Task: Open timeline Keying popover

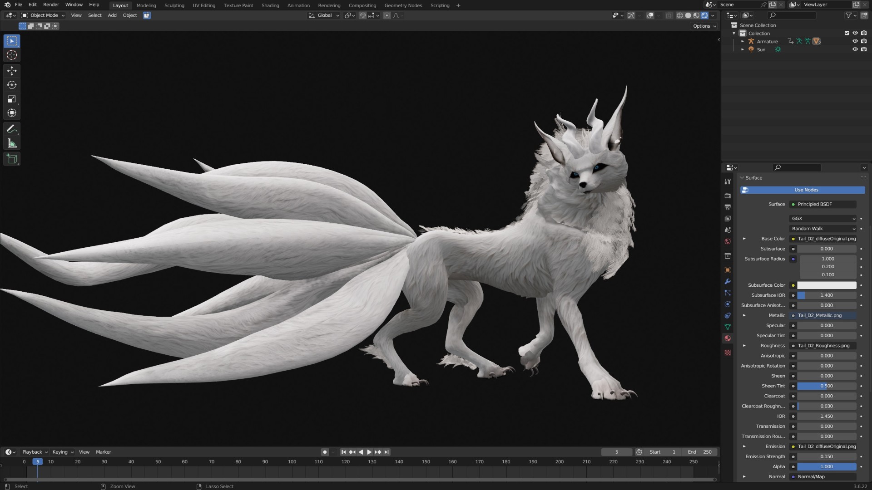Action: point(62,452)
